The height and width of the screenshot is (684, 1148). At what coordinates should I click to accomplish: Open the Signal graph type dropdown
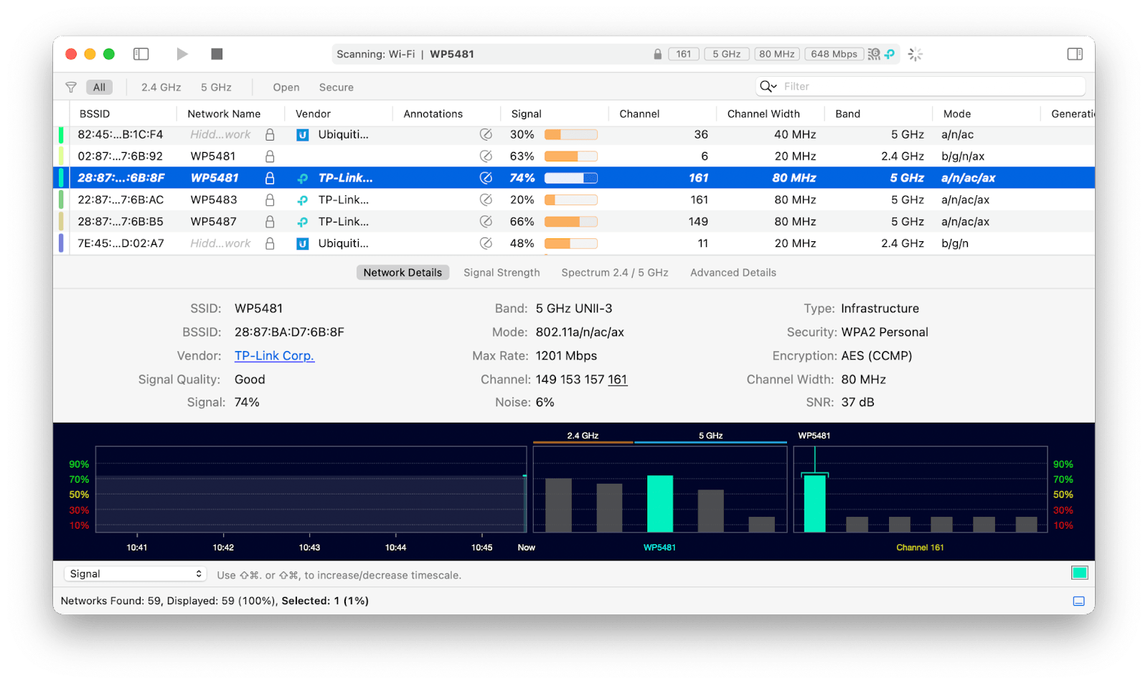pyautogui.click(x=135, y=574)
